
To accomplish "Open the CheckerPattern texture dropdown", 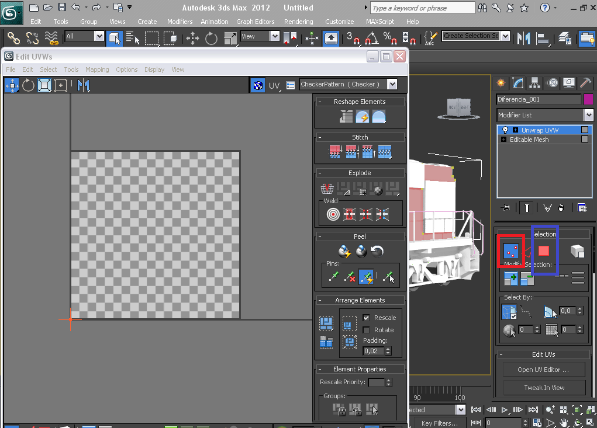I will click(392, 85).
